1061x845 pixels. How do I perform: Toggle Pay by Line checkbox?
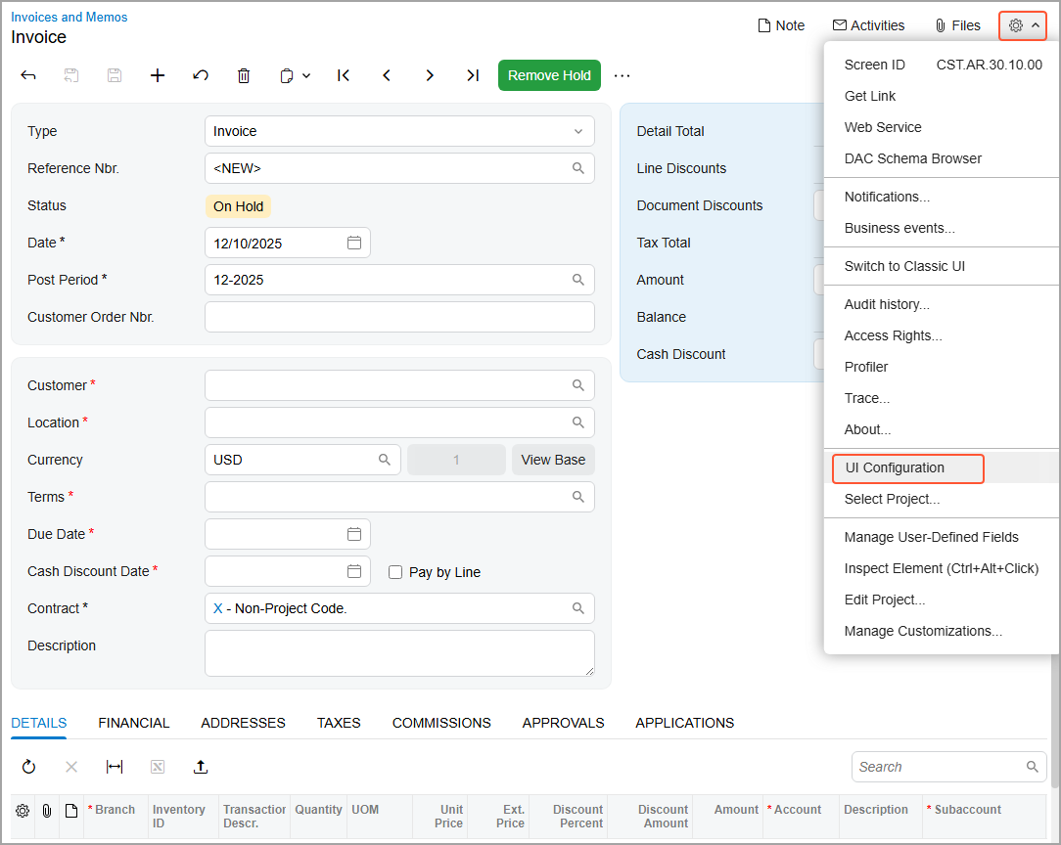[395, 572]
